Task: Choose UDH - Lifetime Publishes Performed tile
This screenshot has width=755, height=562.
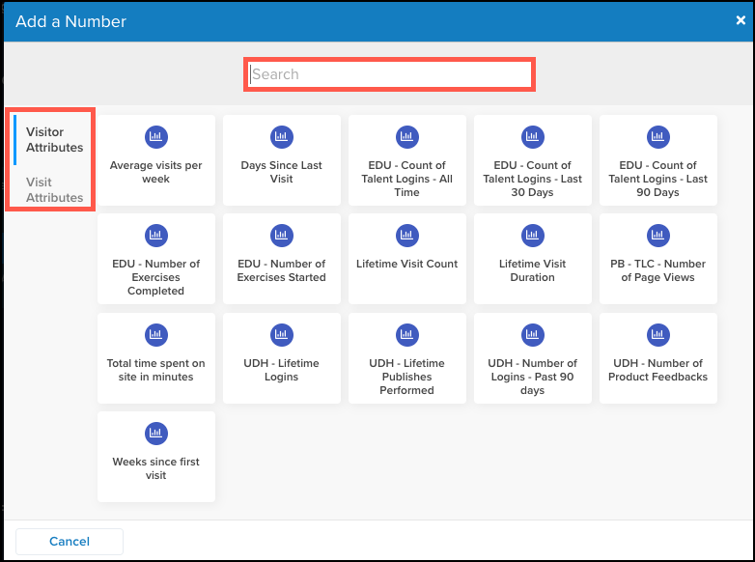Action: click(x=406, y=358)
